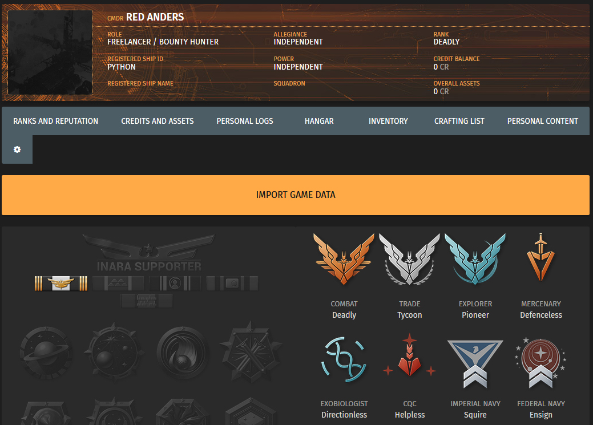
Task: Open the Credits and Assets tab
Action: (x=158, y=121)
